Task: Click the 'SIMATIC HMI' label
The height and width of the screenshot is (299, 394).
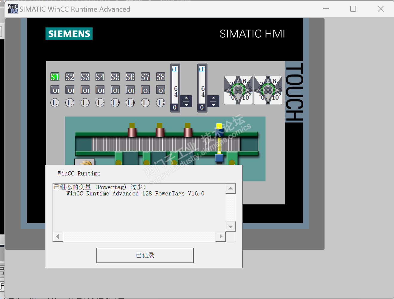Action: tap(252, 34)
